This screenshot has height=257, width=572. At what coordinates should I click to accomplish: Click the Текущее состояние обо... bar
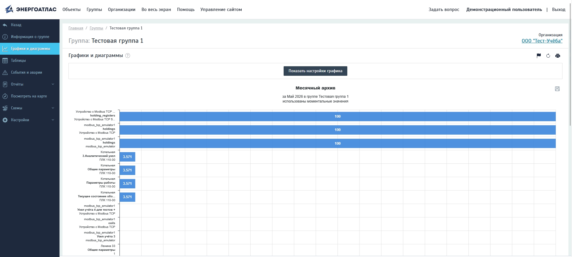click(x=127, y=197)
